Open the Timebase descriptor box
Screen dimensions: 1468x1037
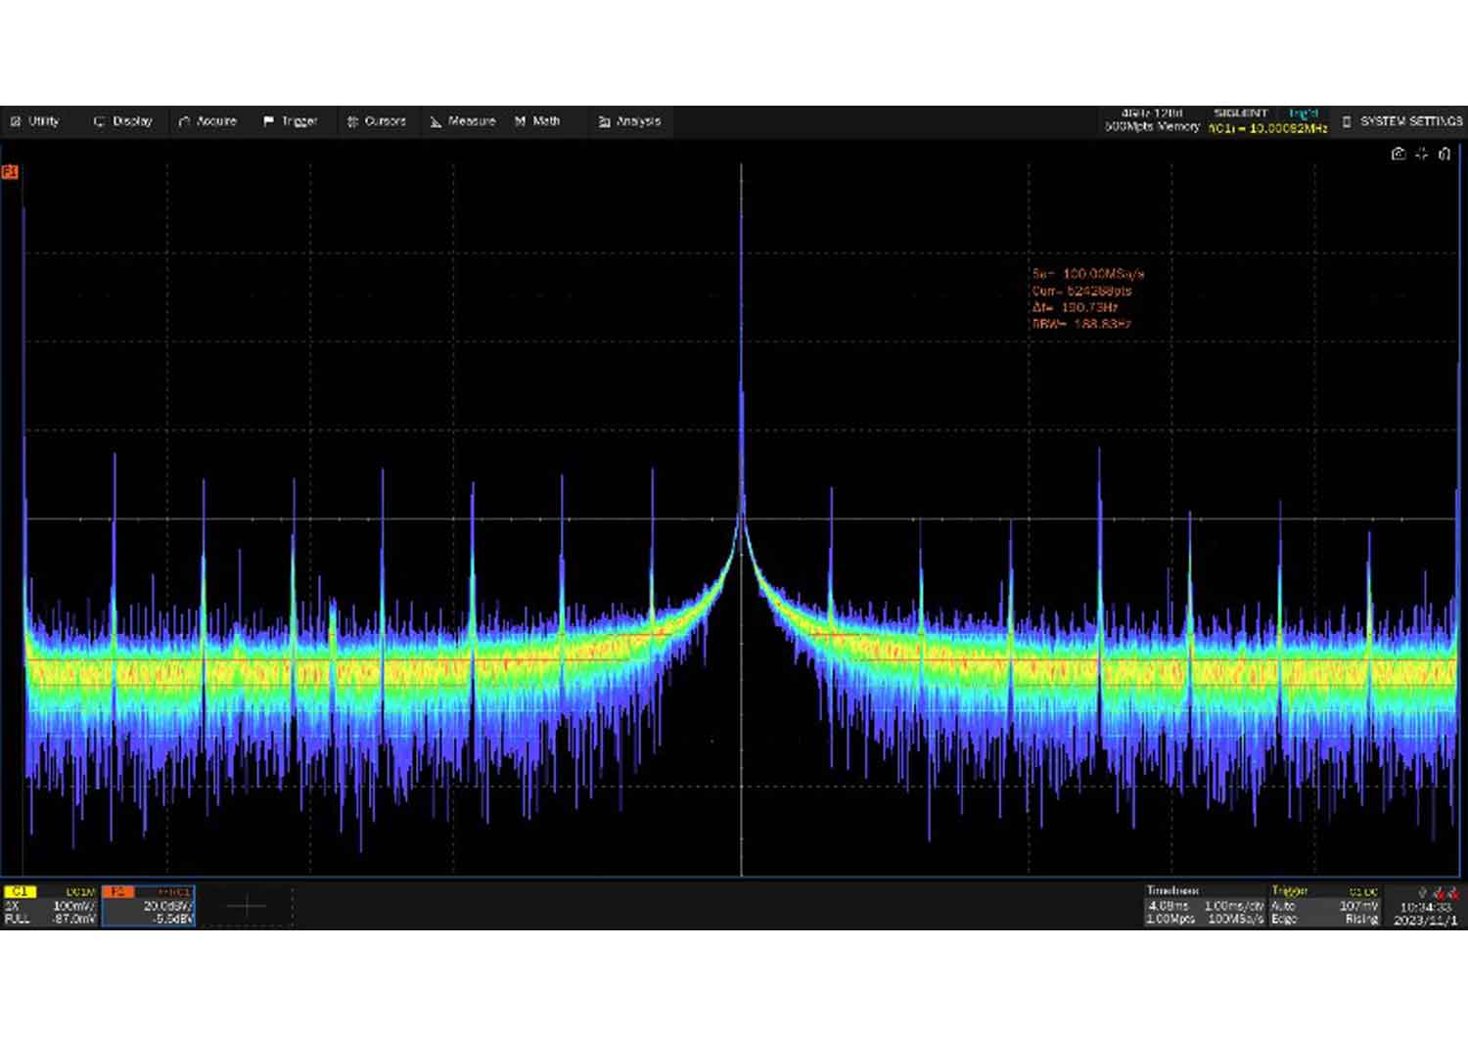coord(1205,906)
